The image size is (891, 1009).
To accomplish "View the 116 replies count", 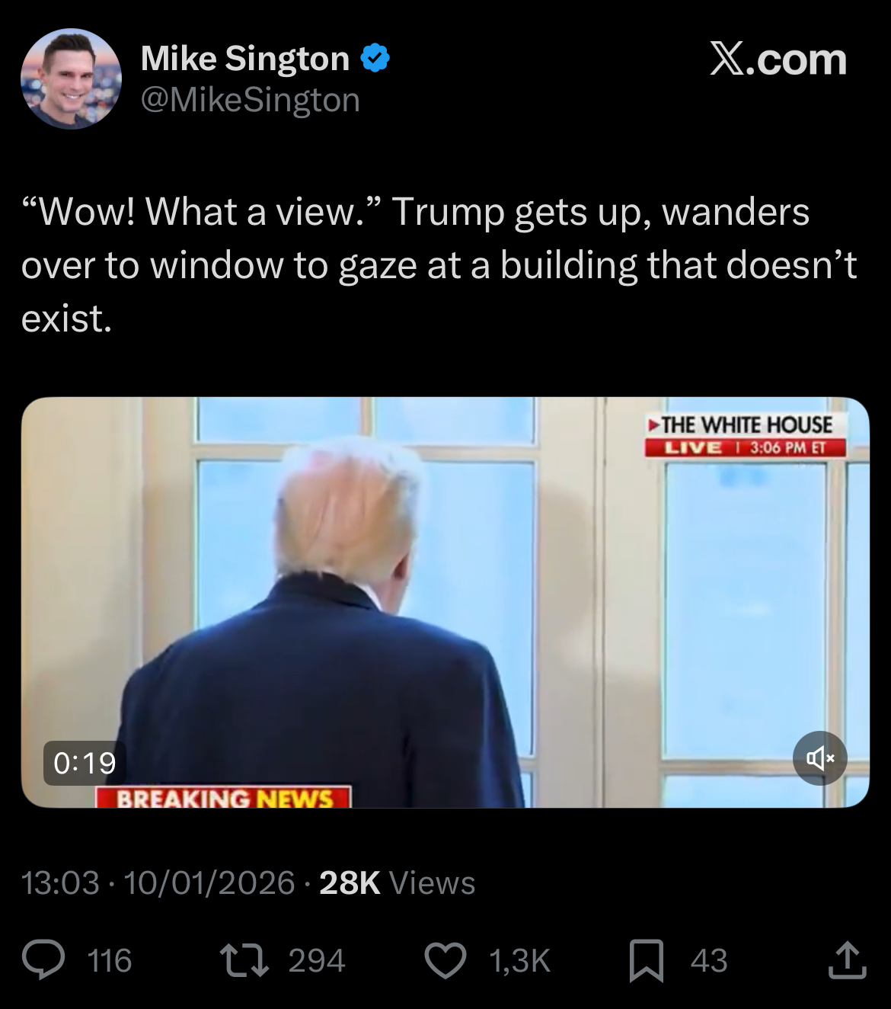I will (x=110, y=960).
